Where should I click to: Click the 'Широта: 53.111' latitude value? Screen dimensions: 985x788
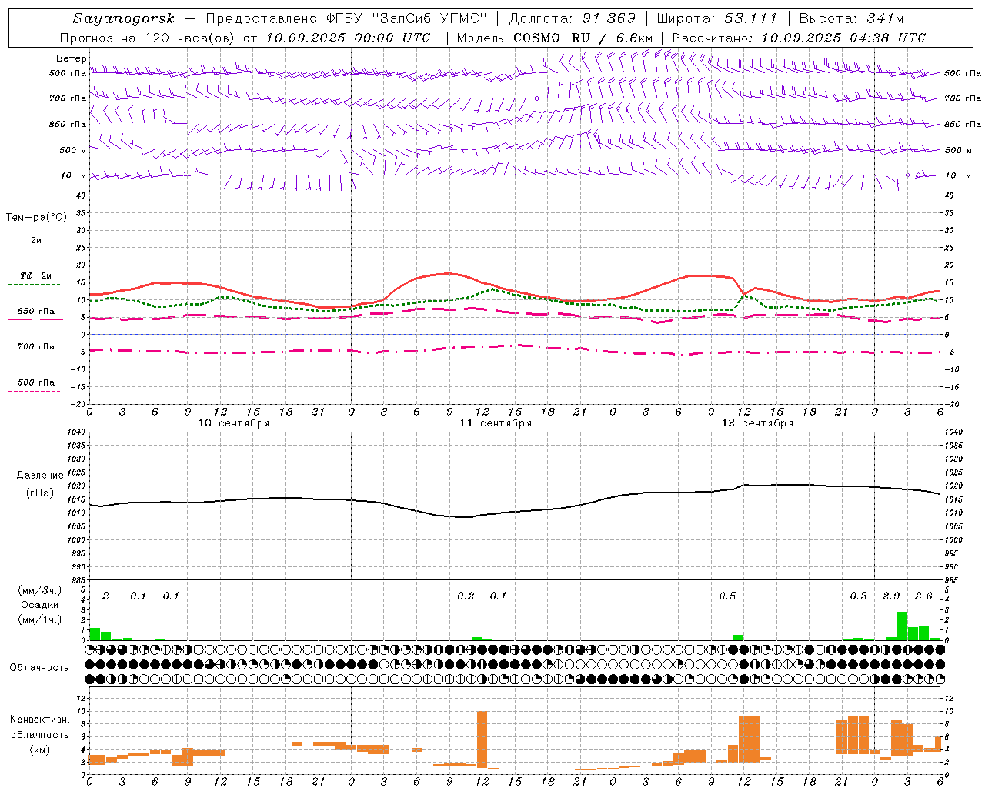pos(717,18)
